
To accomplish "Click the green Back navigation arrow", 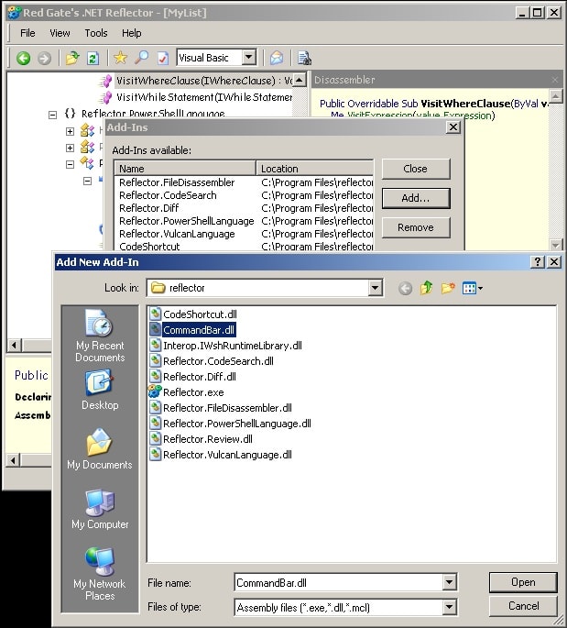I will pos(23,58).
